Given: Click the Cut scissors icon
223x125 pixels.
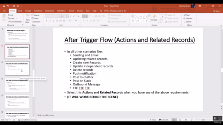Looking at the screenshot, I should (x=9, y=15).
